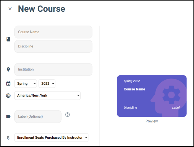Open Enrollment Seats Purchased By Instructor dropdown

(51, 138)
